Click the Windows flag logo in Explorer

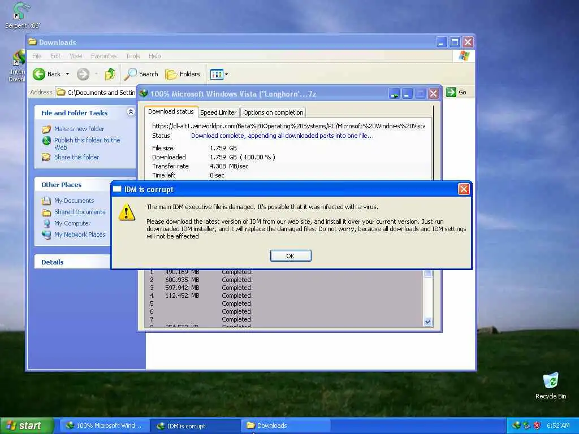point(464,56)
